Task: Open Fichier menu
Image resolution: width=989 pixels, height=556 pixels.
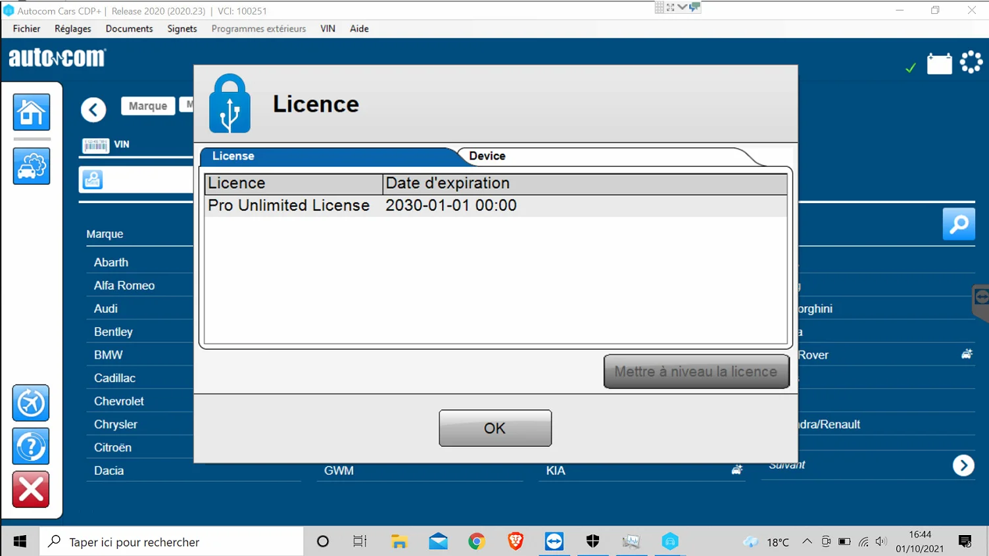Action: [x=26, y=29]
